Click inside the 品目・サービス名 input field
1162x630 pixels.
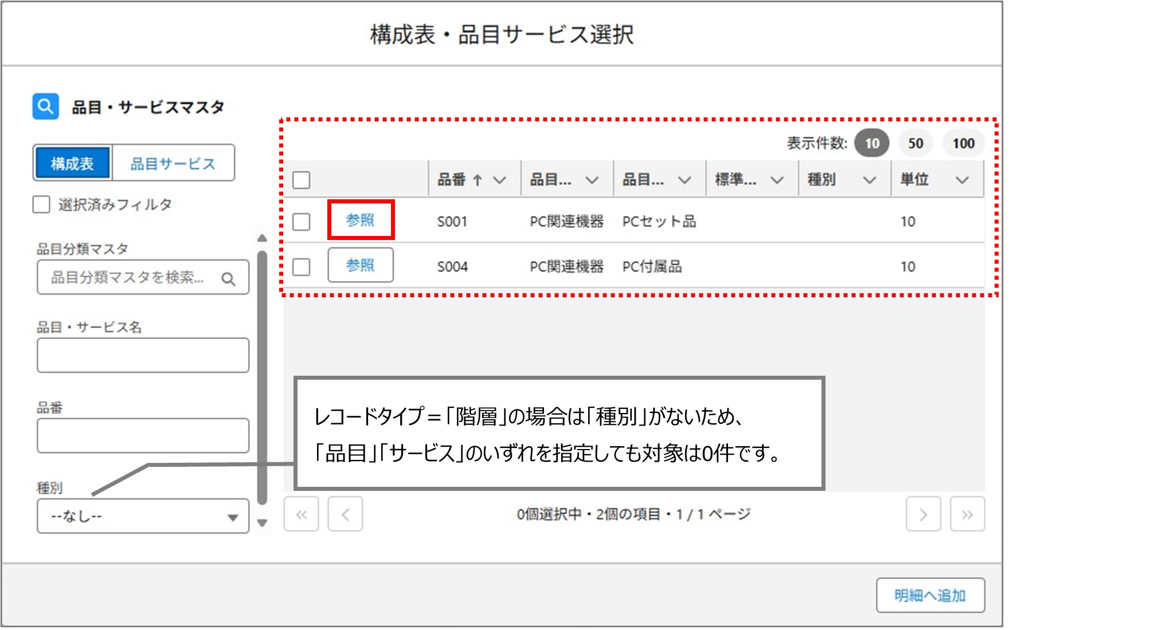coord(142,355)
